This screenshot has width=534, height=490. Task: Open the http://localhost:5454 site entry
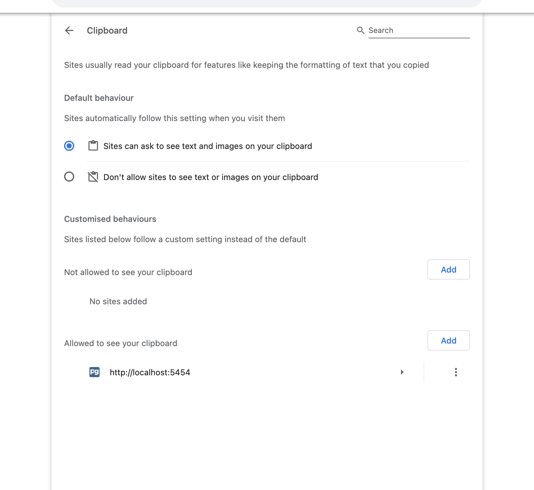(x=150, y=372)
